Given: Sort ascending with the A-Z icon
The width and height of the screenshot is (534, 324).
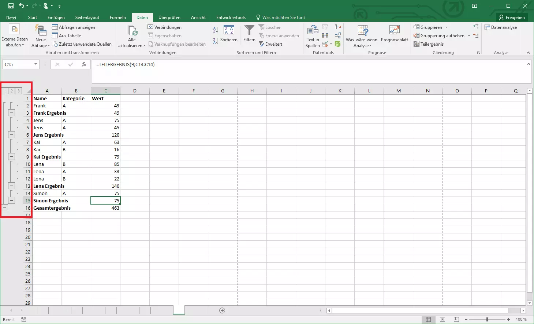Looking at the screenshot, I should click(216, 30).
